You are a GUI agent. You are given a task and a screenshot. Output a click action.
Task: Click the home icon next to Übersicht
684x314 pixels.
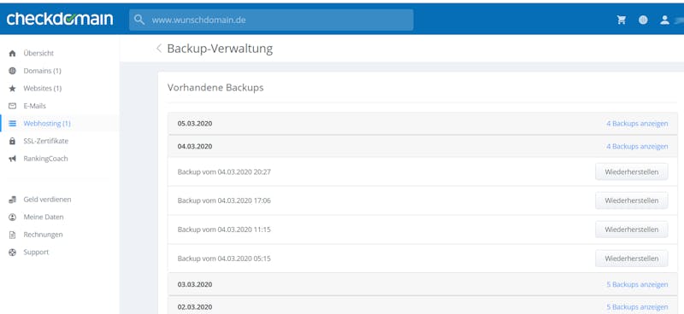coord(12,53)
